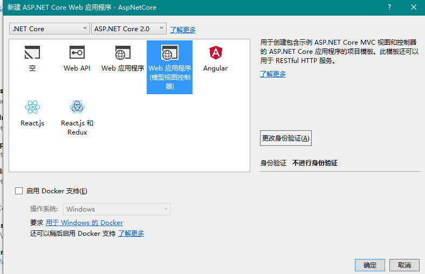Image resolution: width=425 pixels, height=274 pixels.
Task: Open the .NET Core framework dropdown
Action: (x=49, y=29)
